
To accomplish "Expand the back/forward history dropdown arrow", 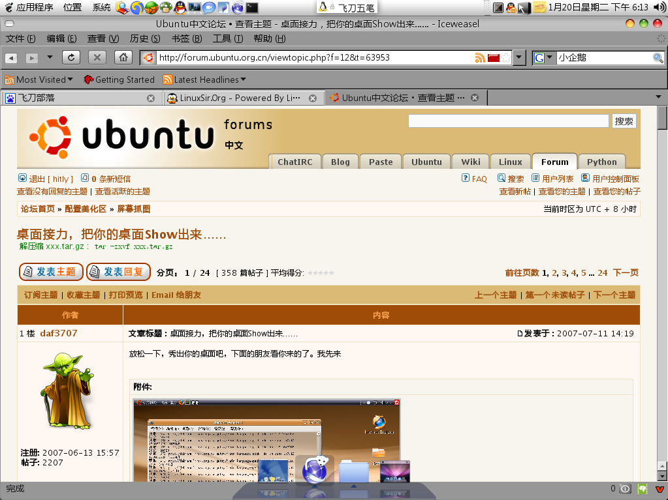I will 50,57.
